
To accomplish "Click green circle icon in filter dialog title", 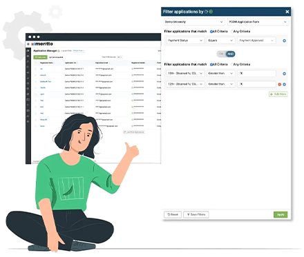I will 211,12.
